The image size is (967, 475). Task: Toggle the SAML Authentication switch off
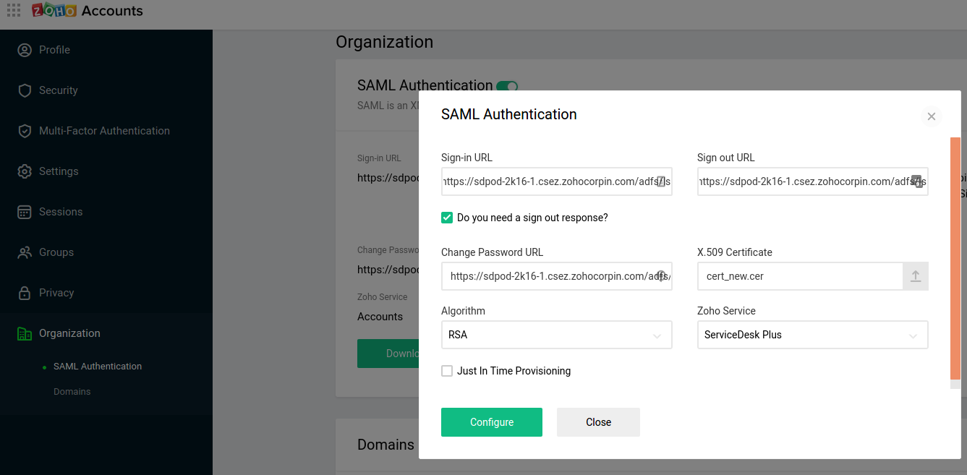(x=507, y=86)
